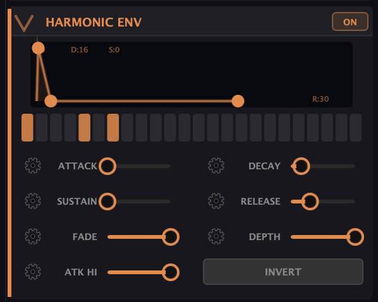Click the INVERT button
This screenshot has height=302, width=378.
point(283,272)
